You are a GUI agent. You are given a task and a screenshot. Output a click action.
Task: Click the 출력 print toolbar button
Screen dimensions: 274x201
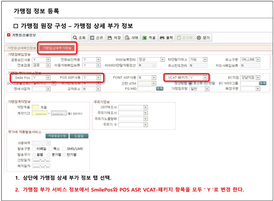tap(166, 38)
